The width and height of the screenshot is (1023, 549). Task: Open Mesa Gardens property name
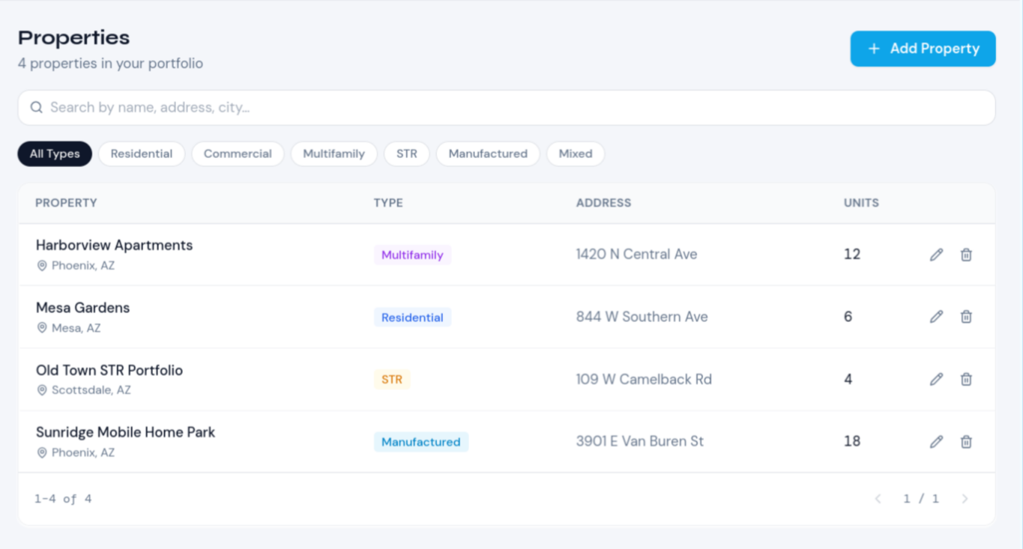(82, 308)
